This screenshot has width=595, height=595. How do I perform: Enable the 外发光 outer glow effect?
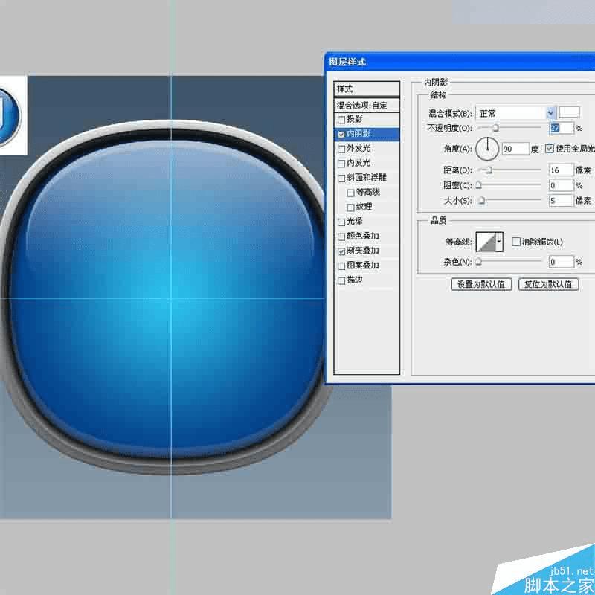pyautogui.click(x=341, y=148)
